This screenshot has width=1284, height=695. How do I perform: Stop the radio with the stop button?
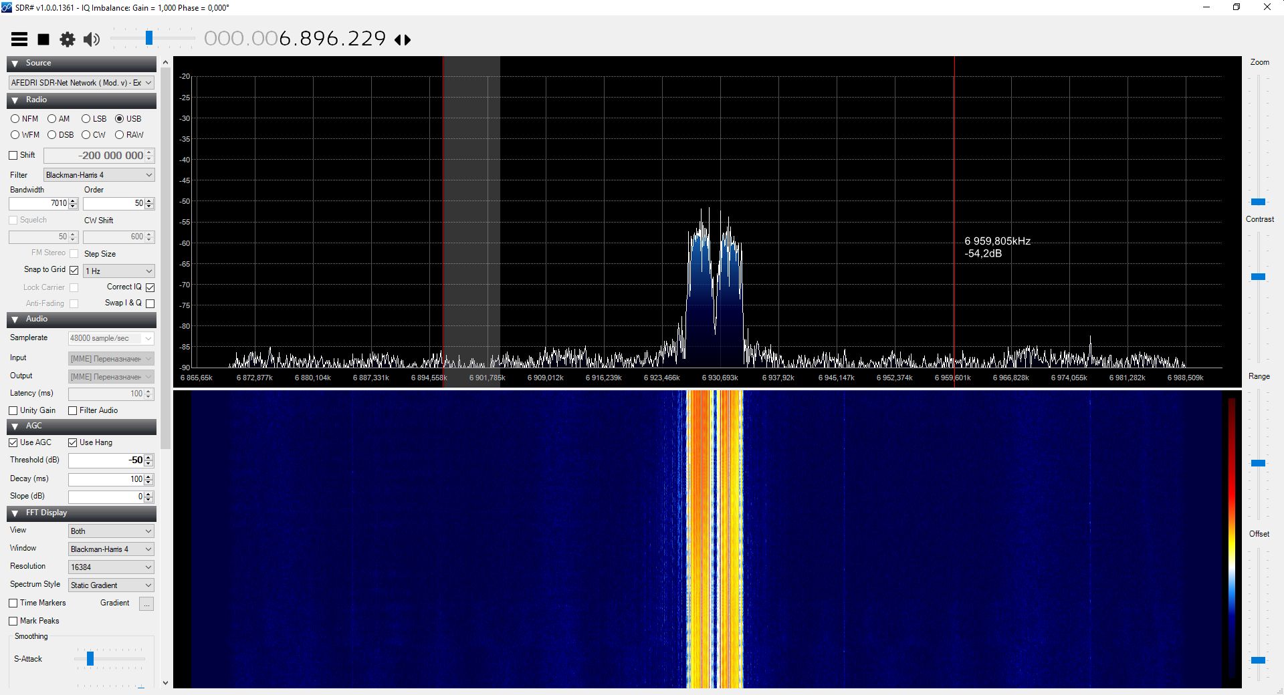43,39
